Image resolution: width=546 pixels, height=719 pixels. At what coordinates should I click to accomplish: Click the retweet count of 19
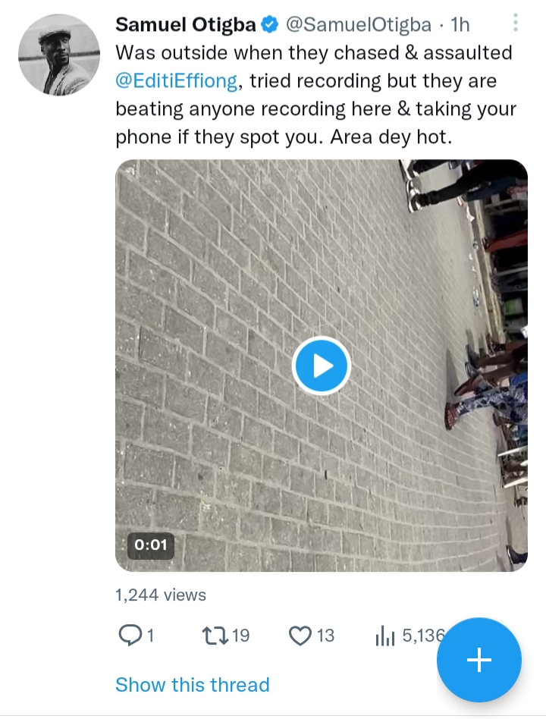coord(240,635)
